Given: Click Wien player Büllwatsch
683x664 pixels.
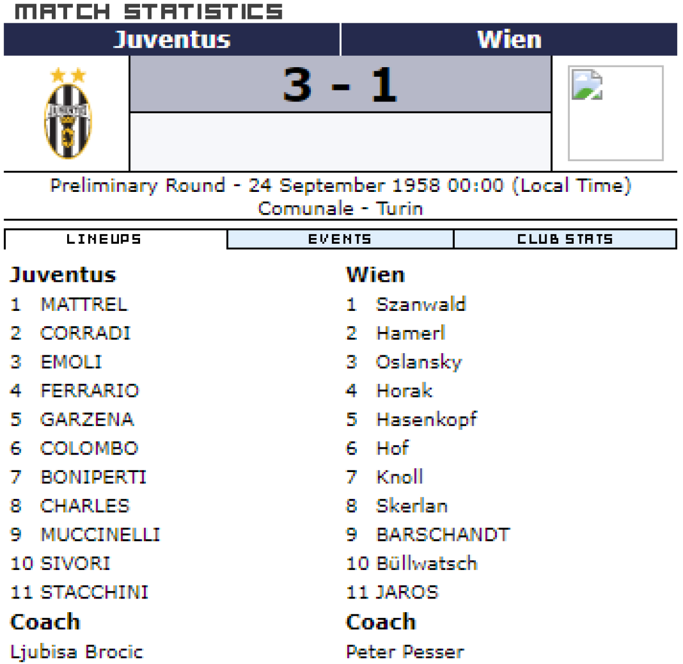Looking at the screenshot, I should 426,563.
